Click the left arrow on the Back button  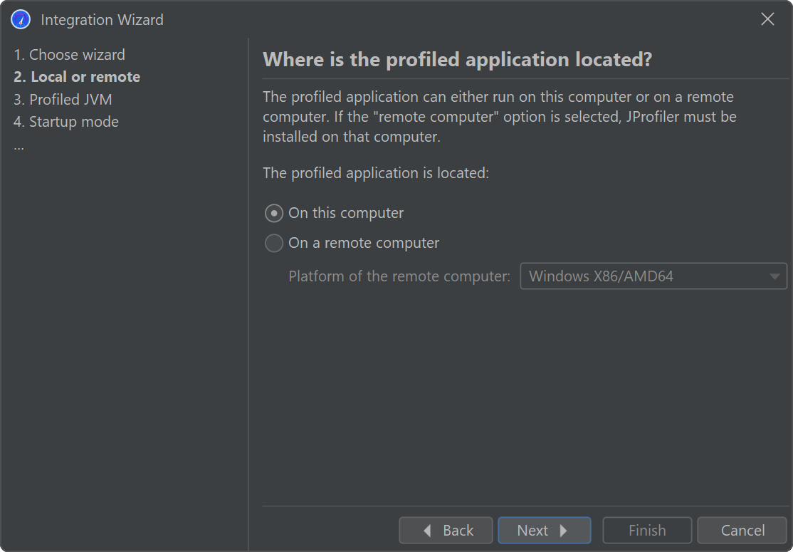pos(427,531)
